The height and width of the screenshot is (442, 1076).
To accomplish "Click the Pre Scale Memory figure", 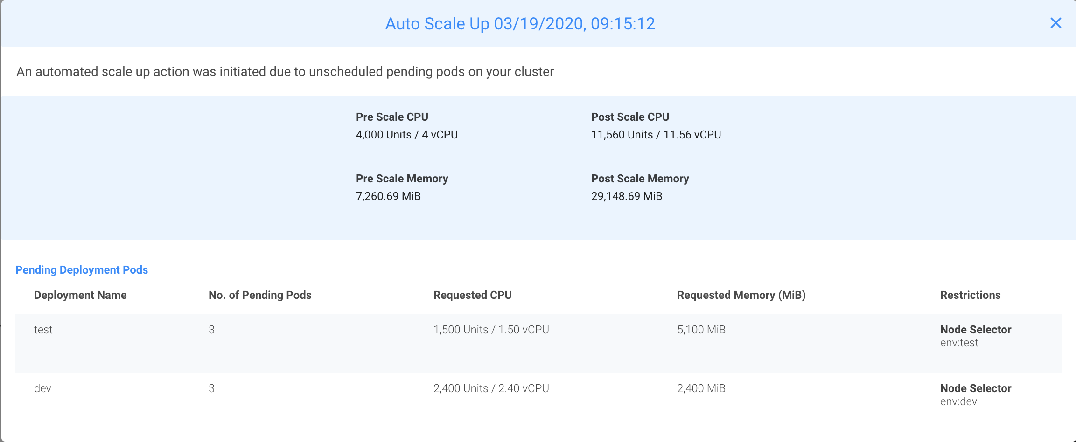I will pyautogui.click(x=388, y=196).
